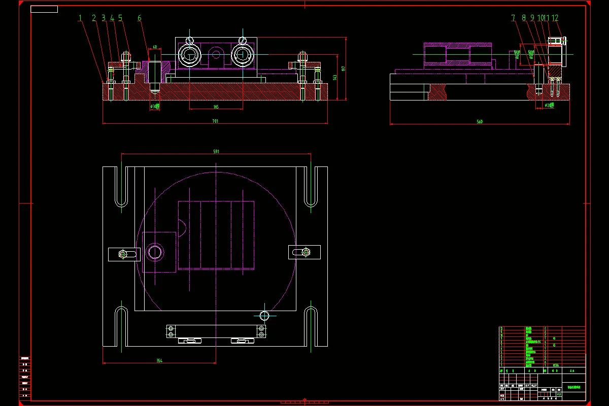
Task: Select the 701 overall length dimension
Action: [215, 121]
